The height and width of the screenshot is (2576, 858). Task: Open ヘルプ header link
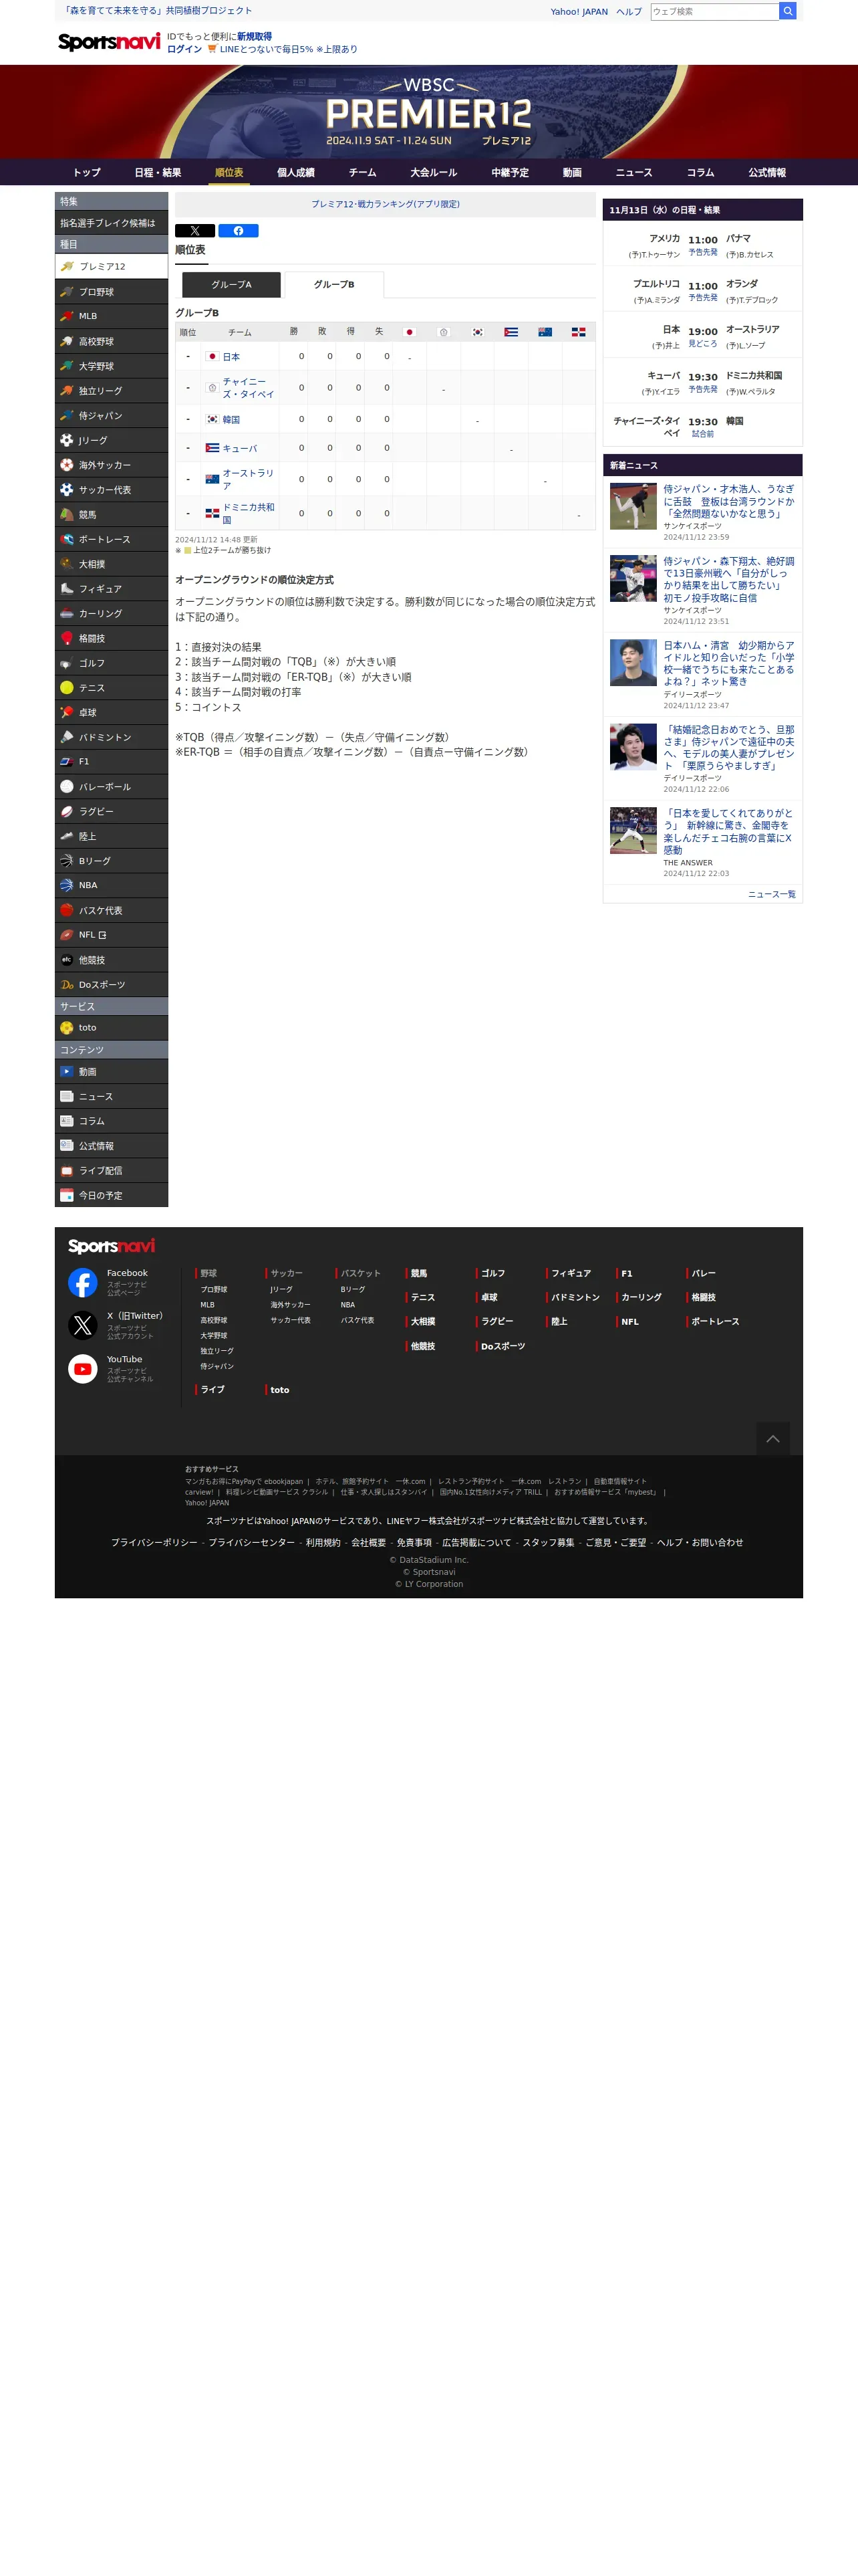pyautogui.click(x=629, y=12)
